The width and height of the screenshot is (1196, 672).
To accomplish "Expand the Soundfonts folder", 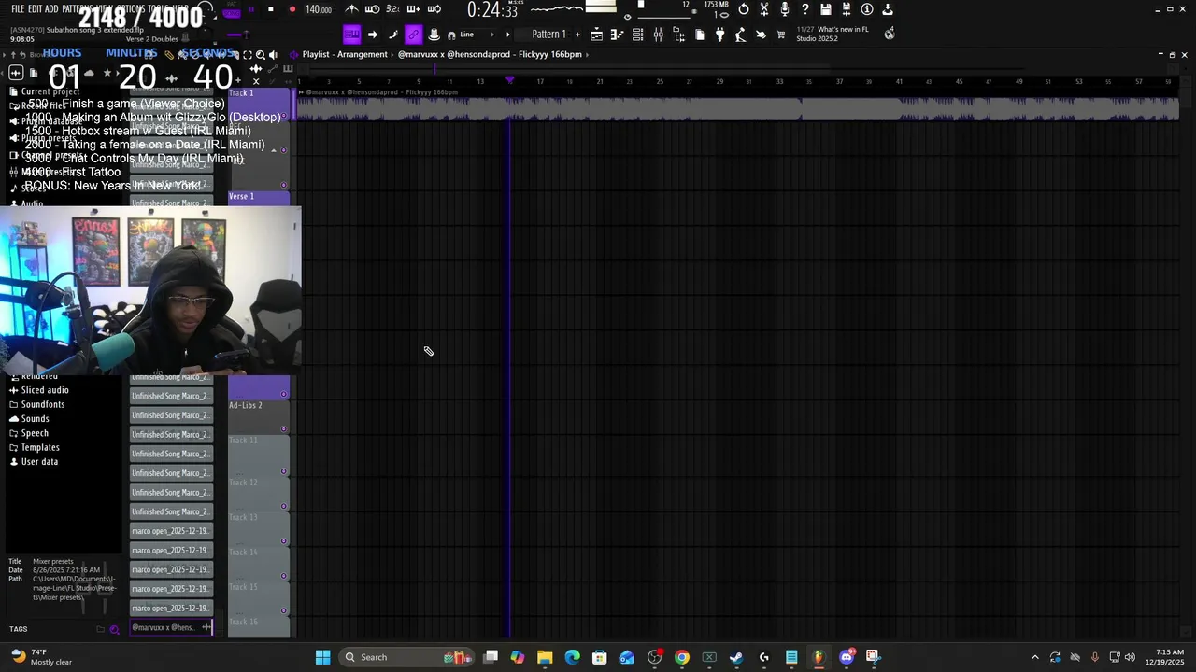I will tap(43, 404).
